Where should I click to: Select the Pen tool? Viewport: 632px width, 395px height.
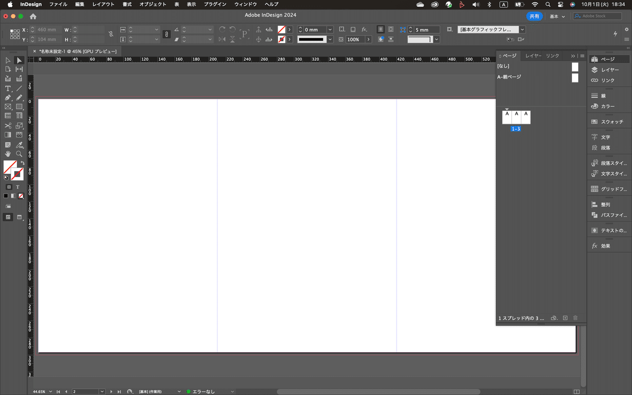click(8, 97)
